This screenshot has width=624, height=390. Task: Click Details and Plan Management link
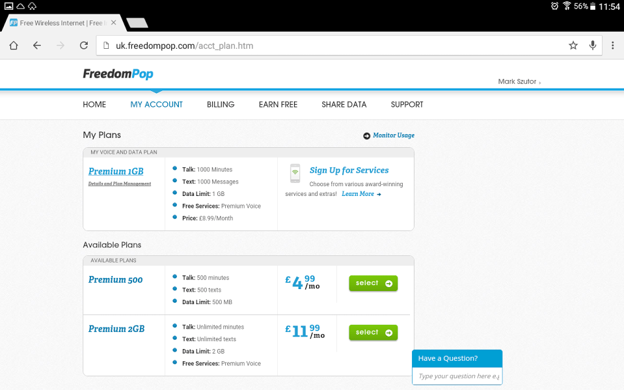click(120, 184)
